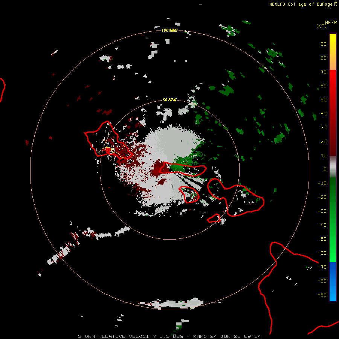Viewport: 339px width, 339px height.
Task: Click the -70 value on the velocity scale
Action: click(x=322, y=267)
